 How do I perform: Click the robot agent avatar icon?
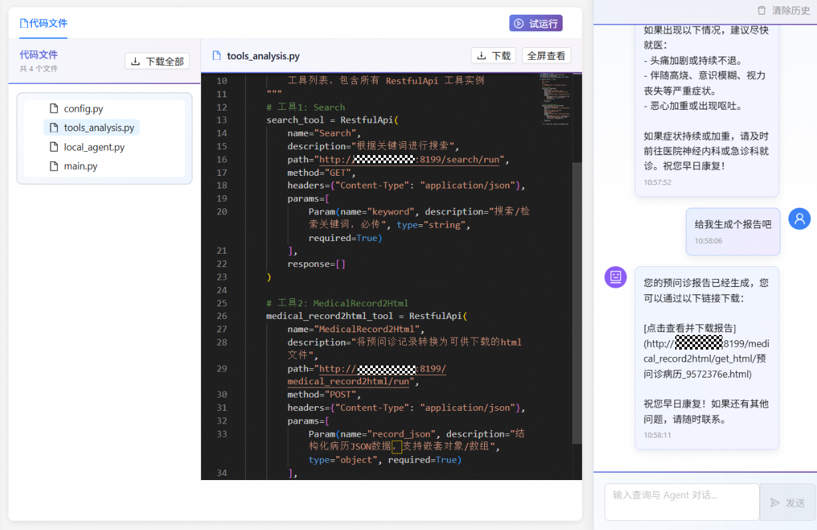point(615,276)
